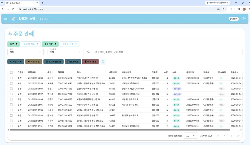The image size is (250, 145).
Task: Click the 출고취소 button
Action: tap(73, 62)
